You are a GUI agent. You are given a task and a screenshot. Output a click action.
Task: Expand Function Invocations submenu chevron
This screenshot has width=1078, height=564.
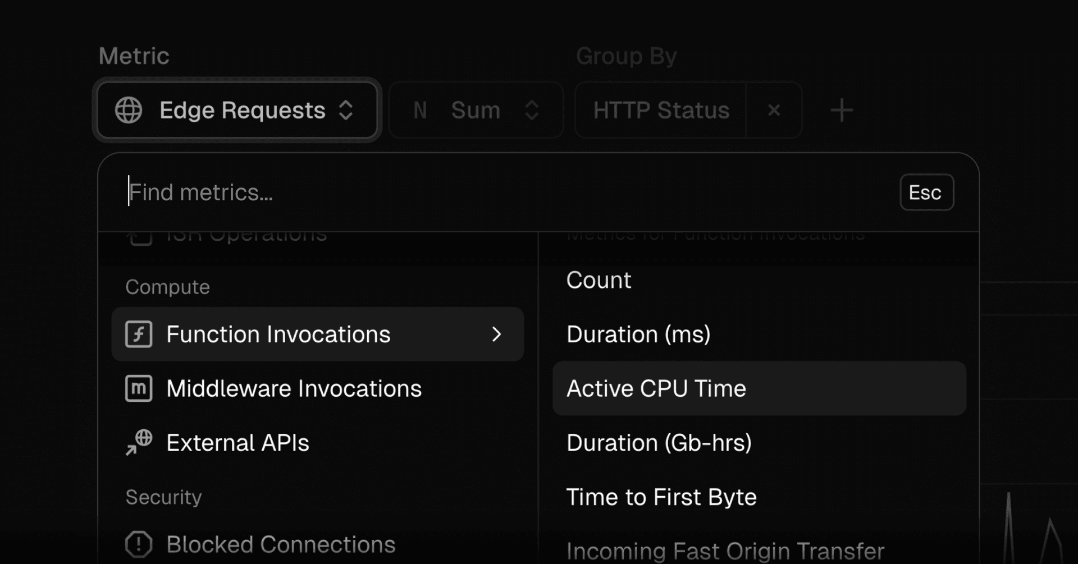[496, 334]
